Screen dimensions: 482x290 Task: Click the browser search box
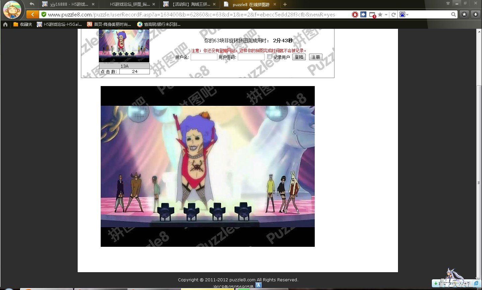429,14
